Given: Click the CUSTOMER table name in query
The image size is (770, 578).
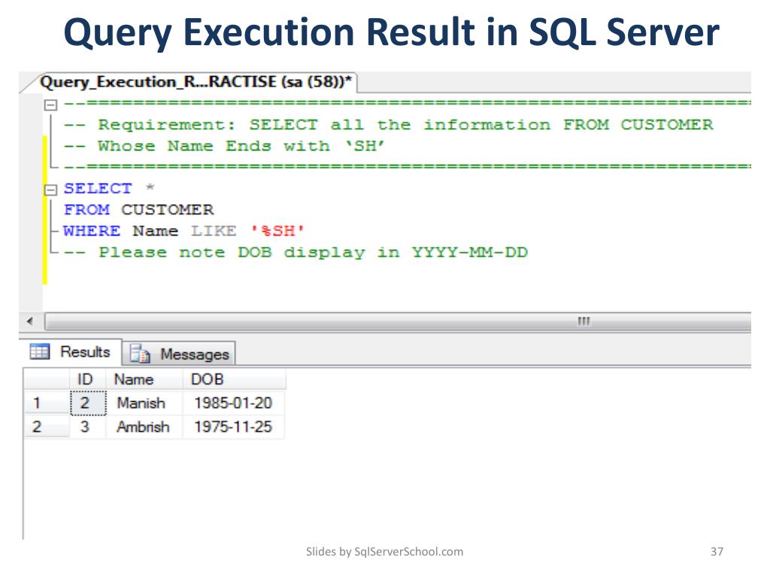Looking at the screenshot, I should coord(168,210).
